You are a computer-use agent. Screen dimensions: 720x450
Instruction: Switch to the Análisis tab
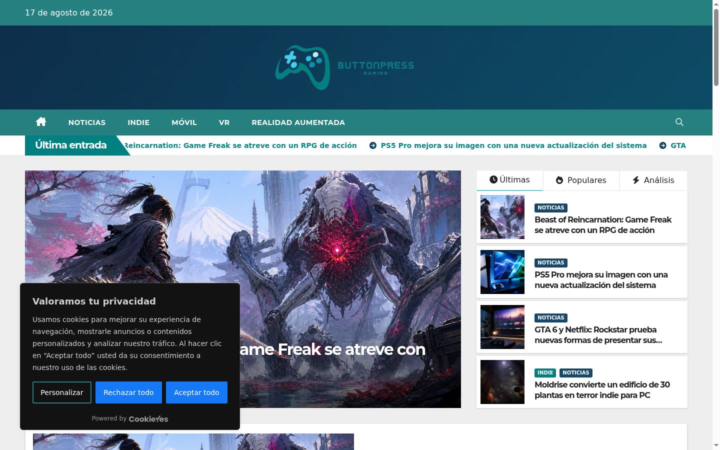653,180
